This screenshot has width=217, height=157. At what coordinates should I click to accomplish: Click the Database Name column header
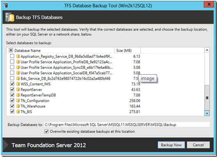(x=61, y=50)
